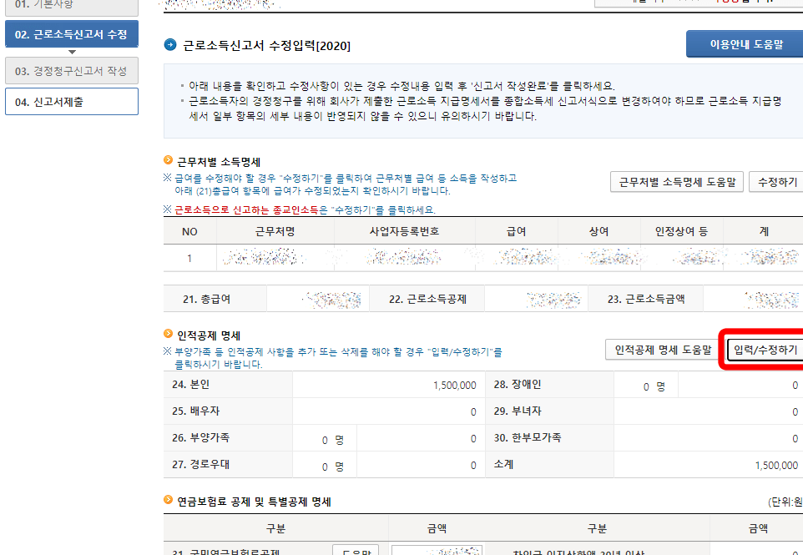This screenshot has height=555, width=803.
Task: Click the 수정하기 button for income details
Action: pos(775,181)
